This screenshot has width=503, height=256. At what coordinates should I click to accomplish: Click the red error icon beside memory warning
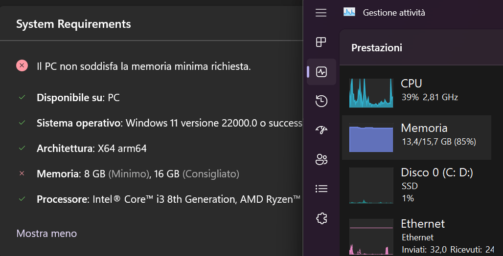(22, 66)
